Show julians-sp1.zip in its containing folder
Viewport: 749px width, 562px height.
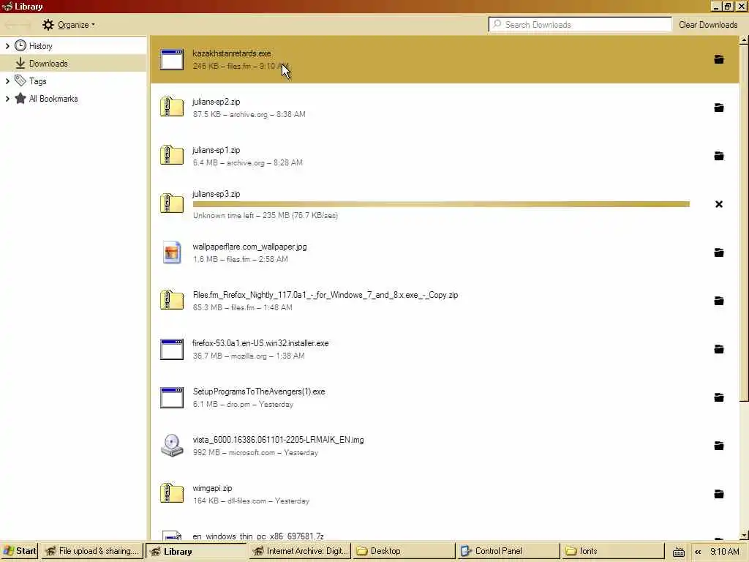[x=718, y=156]
